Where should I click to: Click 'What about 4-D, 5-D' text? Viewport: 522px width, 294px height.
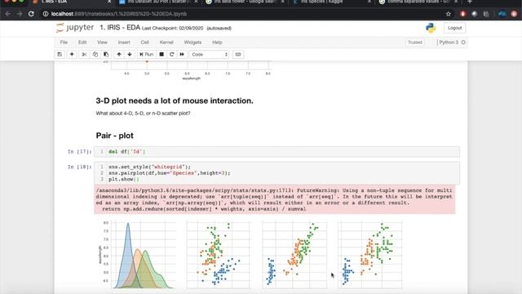coord(144,114)
